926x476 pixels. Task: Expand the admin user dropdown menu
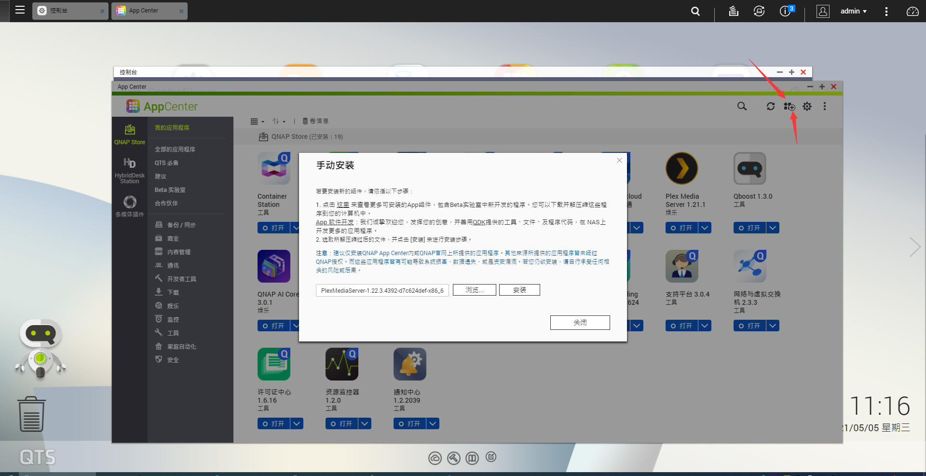click(853, 11)
